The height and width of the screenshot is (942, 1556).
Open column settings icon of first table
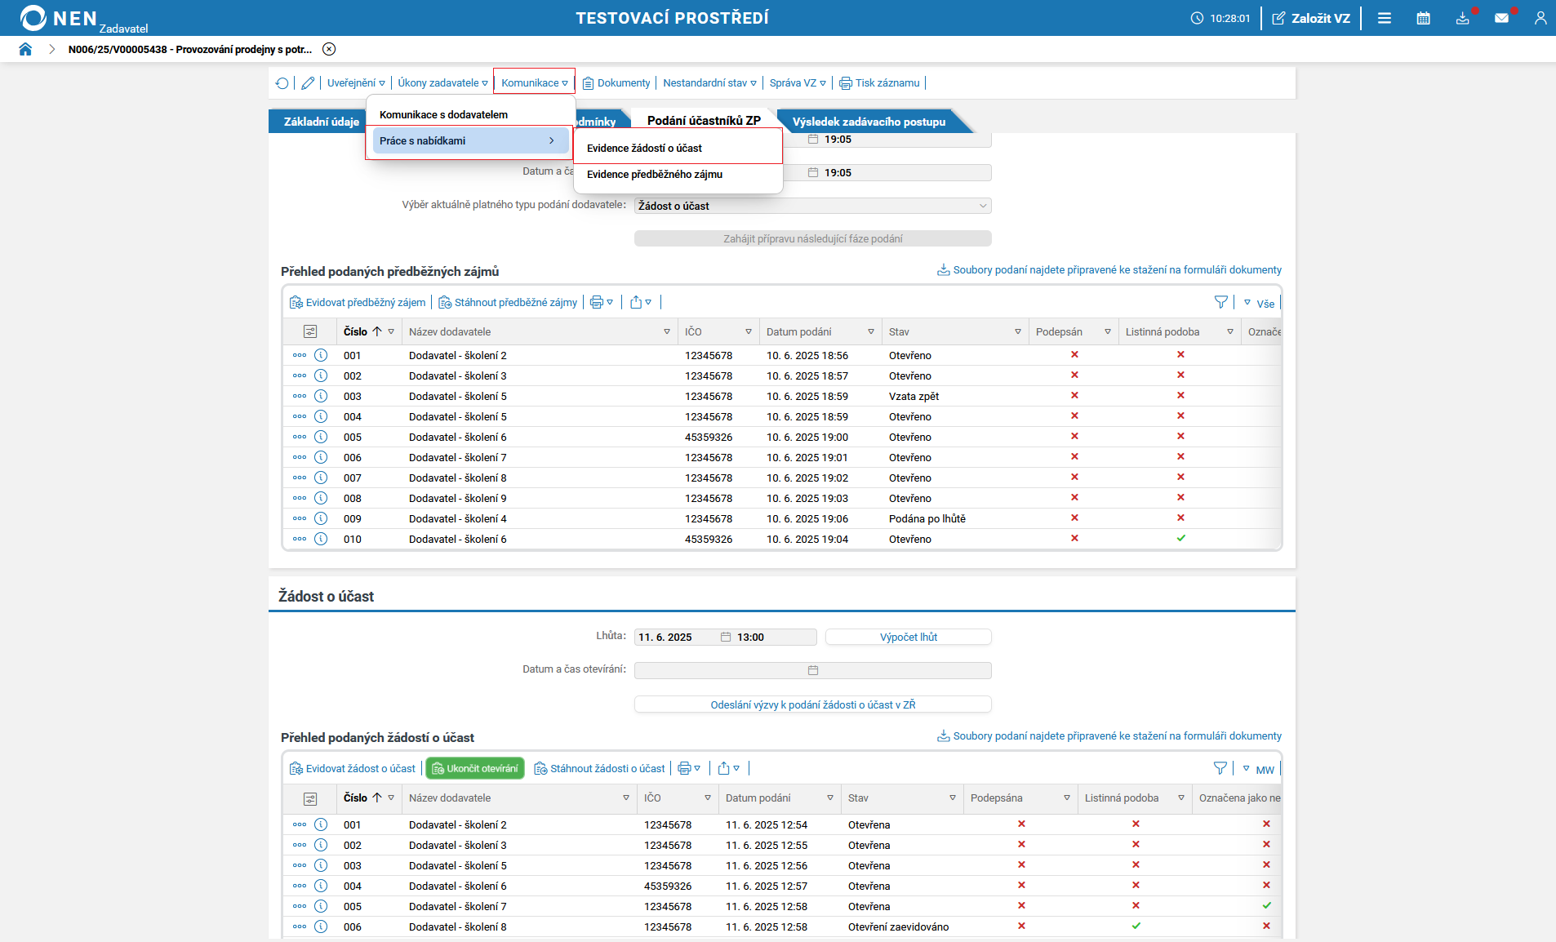pyautogui.click(x=310, y=332)
